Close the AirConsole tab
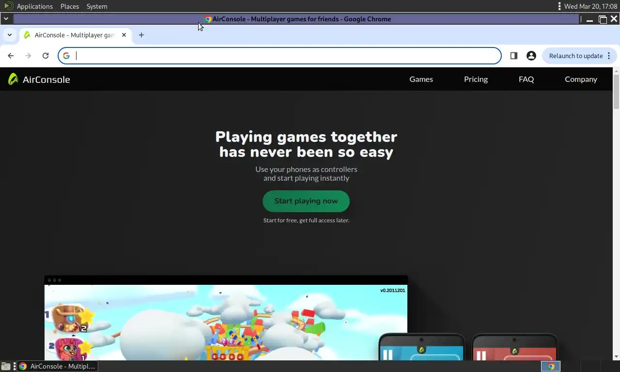Image resolution: width=620 pixels, height=372 pixels. [x=124, y=35]
